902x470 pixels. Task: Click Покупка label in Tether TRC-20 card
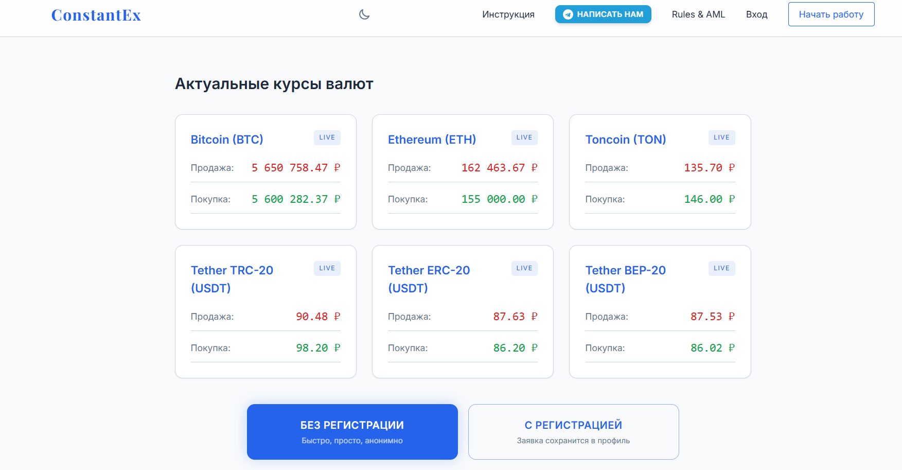pyautogui.click(x=210, y=348)
